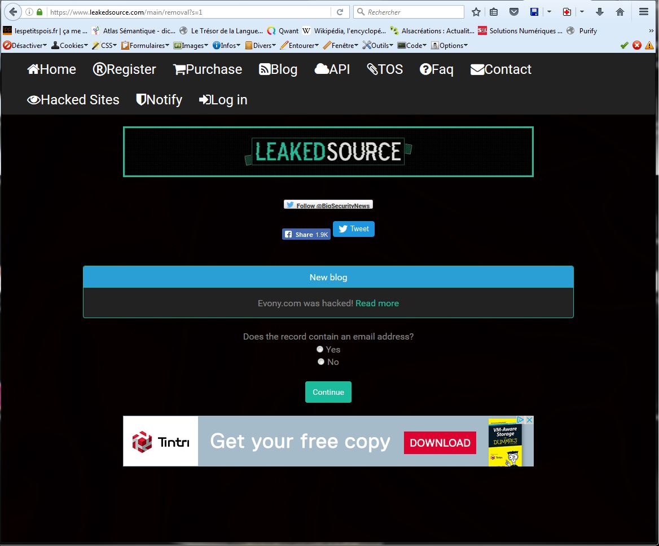Click the Rechercher search field
Screen dimensions: 659x546
pos(413,12)
